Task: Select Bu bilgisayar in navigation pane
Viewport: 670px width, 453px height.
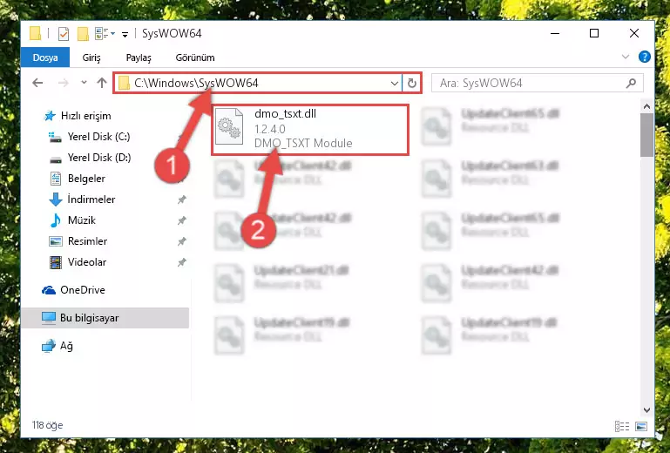Action: (x=105, y=318)
